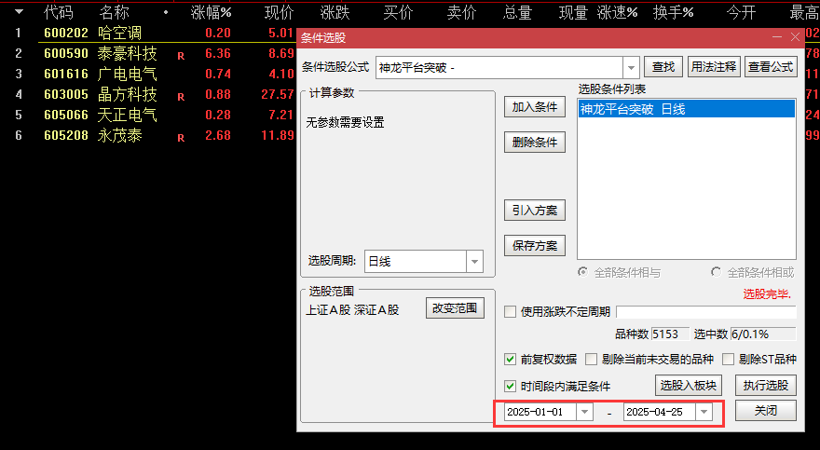Expand the 条件选股公式 formula dropdown
The height and width of the screenshot is (450, 820).
pyautogui.click(x=631, y=67)
